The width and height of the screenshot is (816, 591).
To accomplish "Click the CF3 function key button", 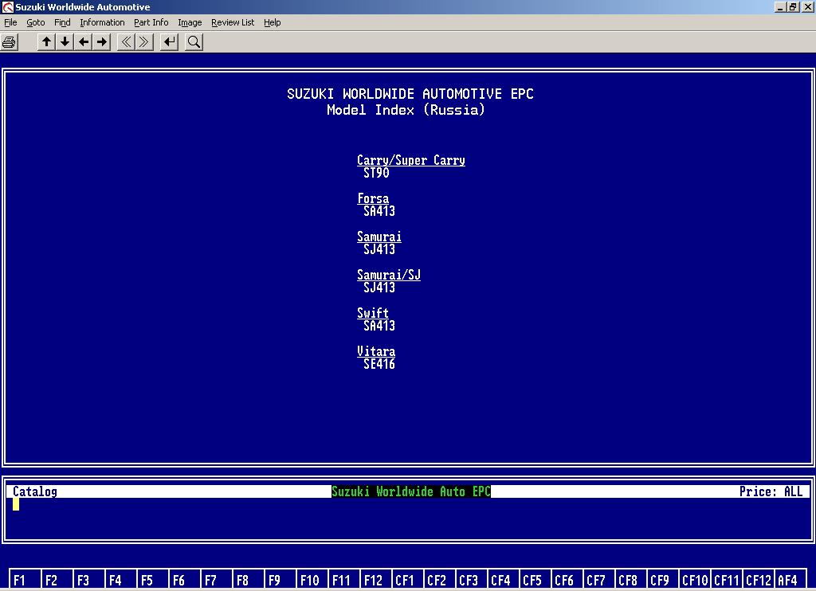I will [x=470, y=580].
